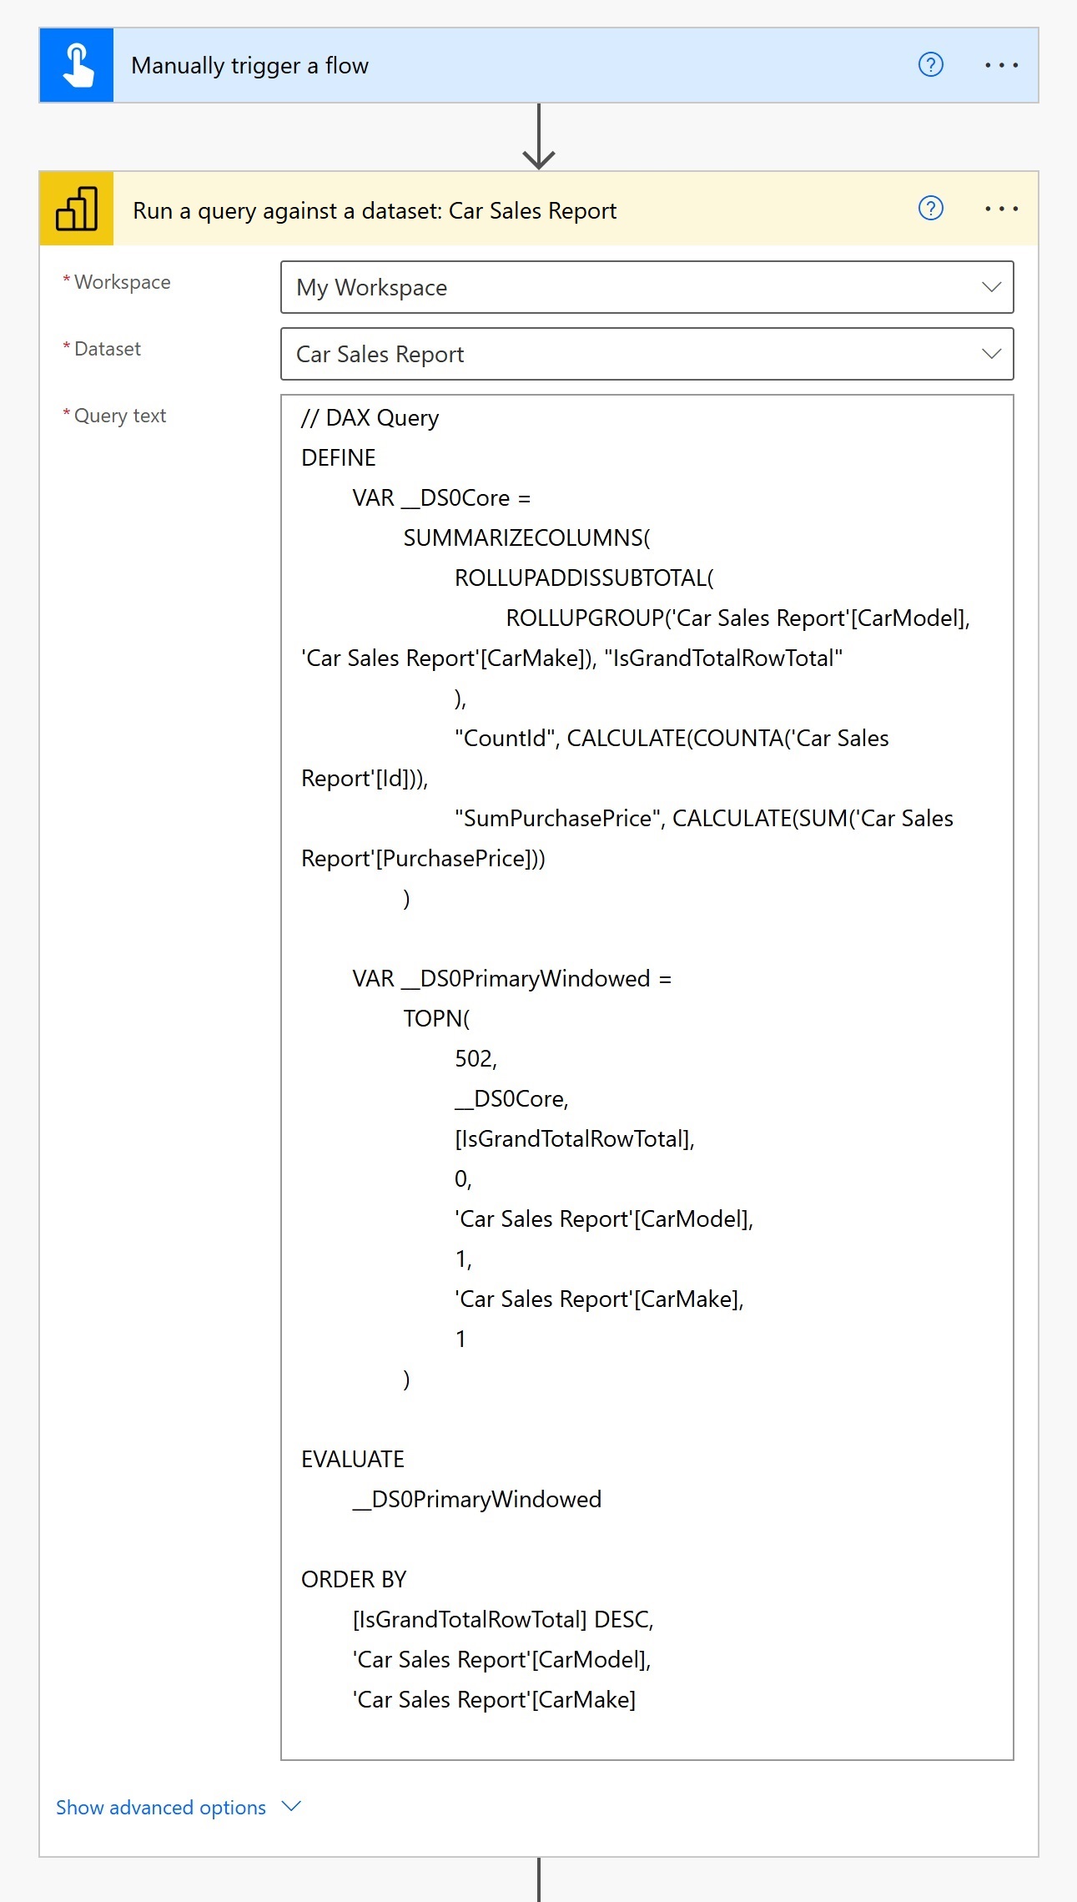Click the 'VAR __DS0PrimaryWindowed =' line
Screen dimensions: 1077x1902
pyautogui.click(x=511, y=978)
